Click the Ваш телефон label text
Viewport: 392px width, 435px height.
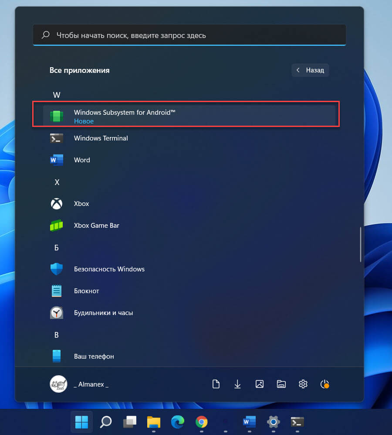(x=94, y=356)
